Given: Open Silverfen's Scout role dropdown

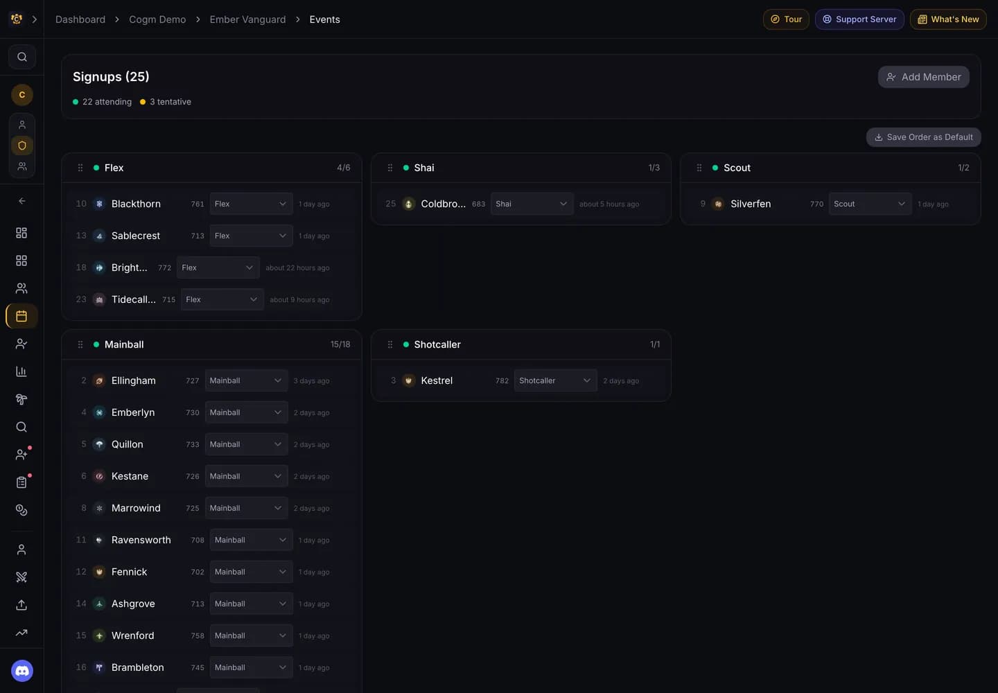Looking at the screenshot, I should click(870, 204).
